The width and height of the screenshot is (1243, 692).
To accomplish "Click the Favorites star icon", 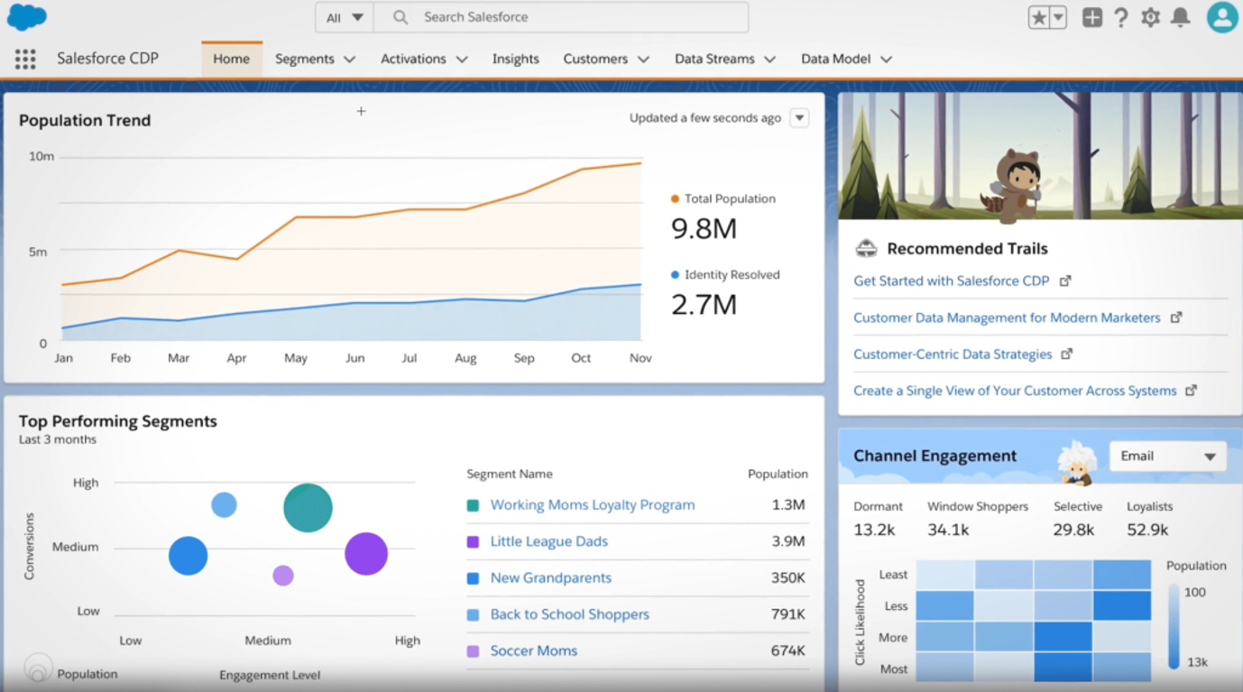I will coord(1039,17).
